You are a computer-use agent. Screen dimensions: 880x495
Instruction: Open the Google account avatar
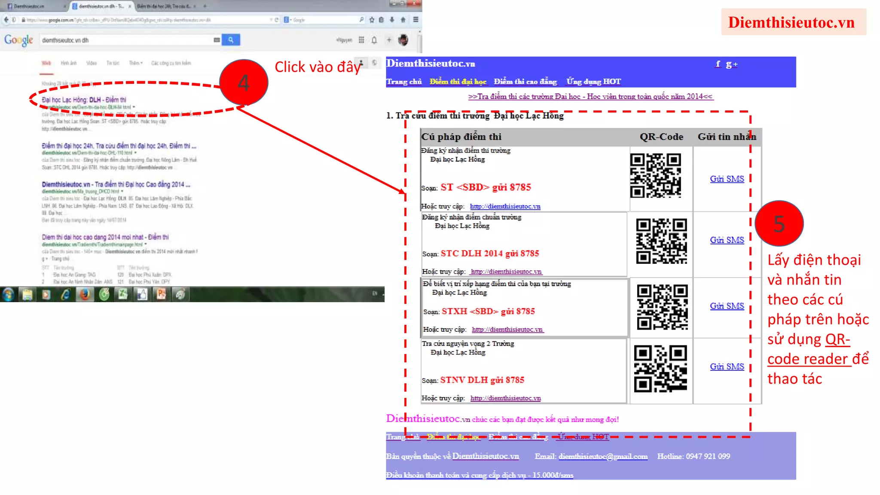click(403, 40)
